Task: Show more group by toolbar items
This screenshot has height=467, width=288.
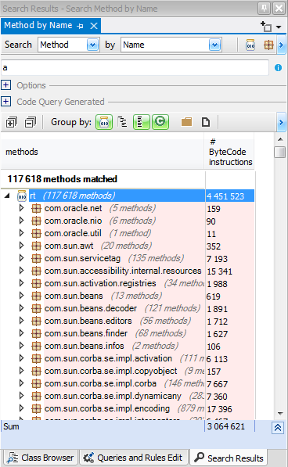Action: (x=281, y=122)
